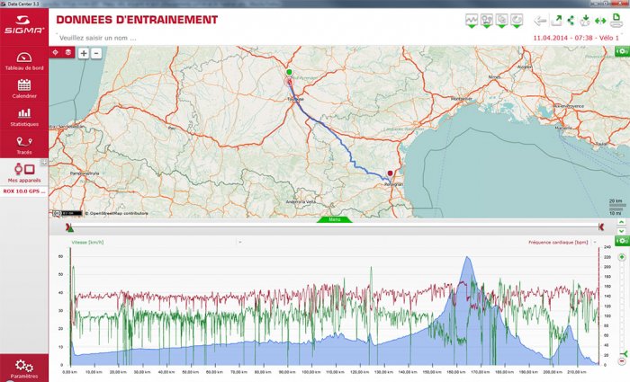Open the Tableau de bord dashboard
The width and height of the screenshot is (630, 382).
(x=24, y=61)
